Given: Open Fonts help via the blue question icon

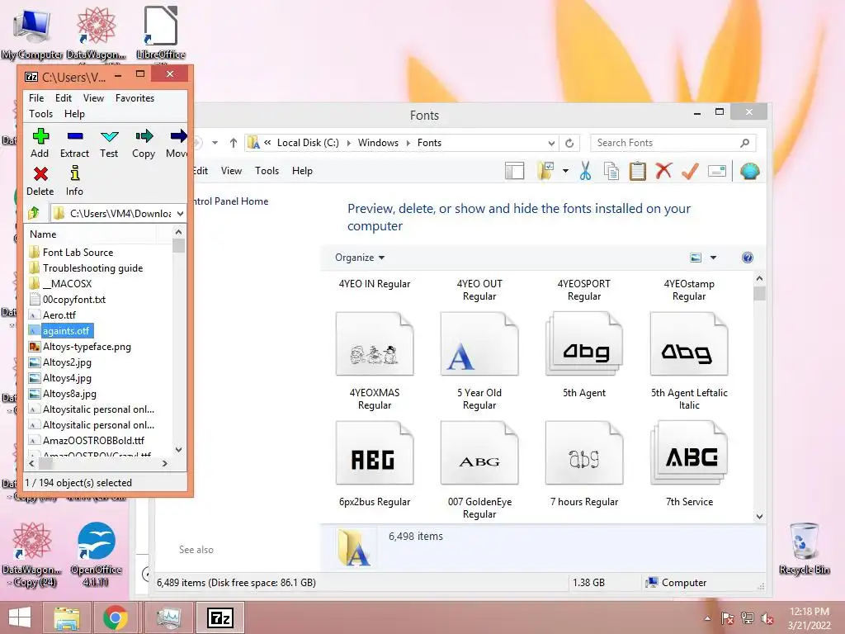Looking at the screenshot, I should click(748, 258).
